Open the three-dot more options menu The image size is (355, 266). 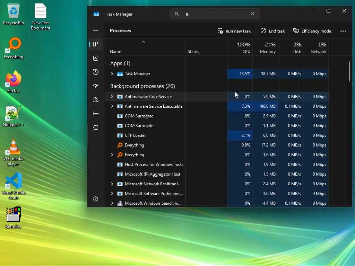click(x=343, y=31)
